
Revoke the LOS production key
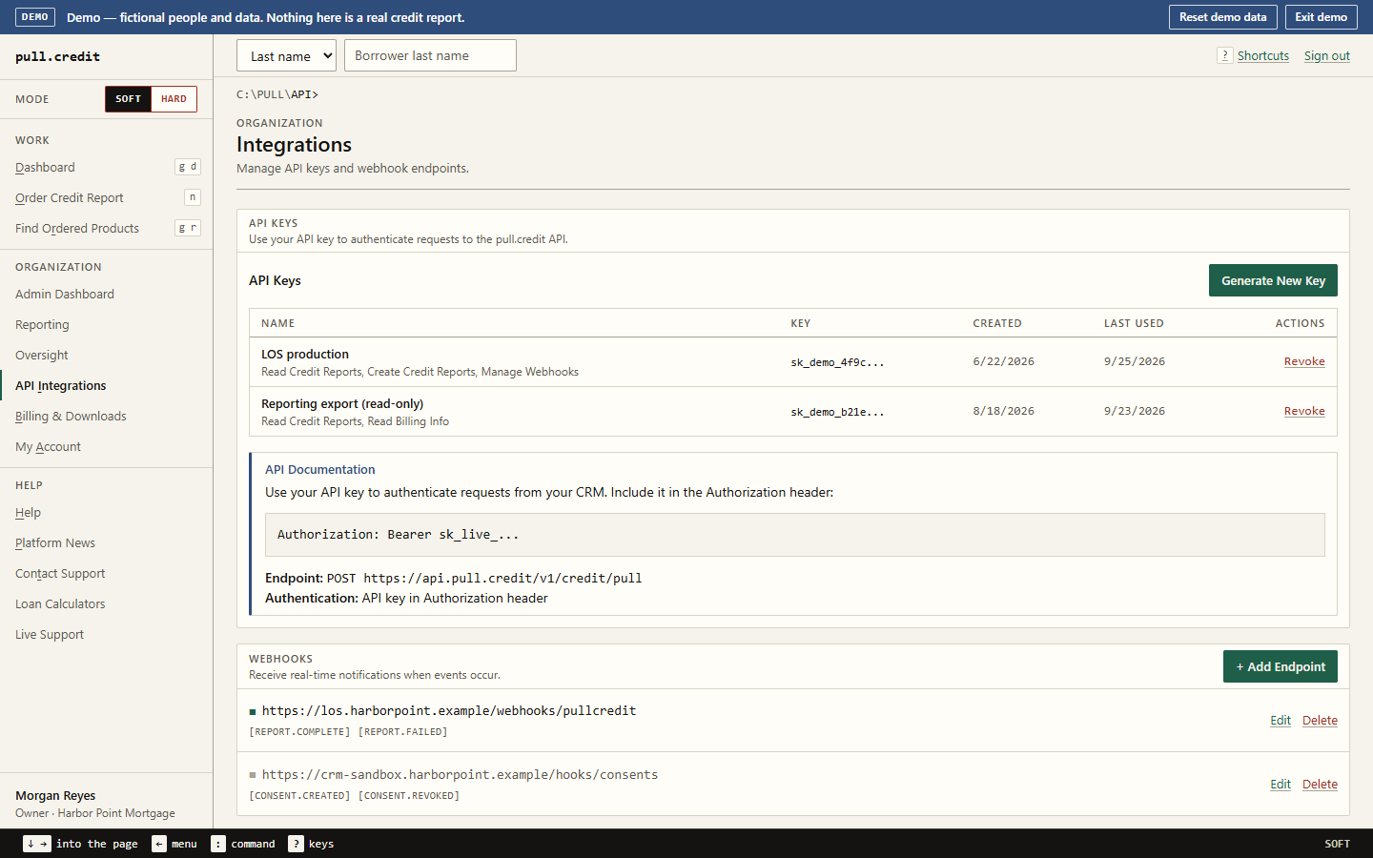tap(1304, 361)
